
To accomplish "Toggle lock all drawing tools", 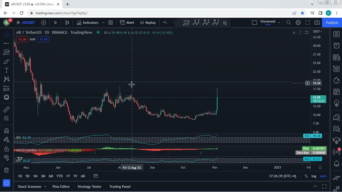I will 7,149.
